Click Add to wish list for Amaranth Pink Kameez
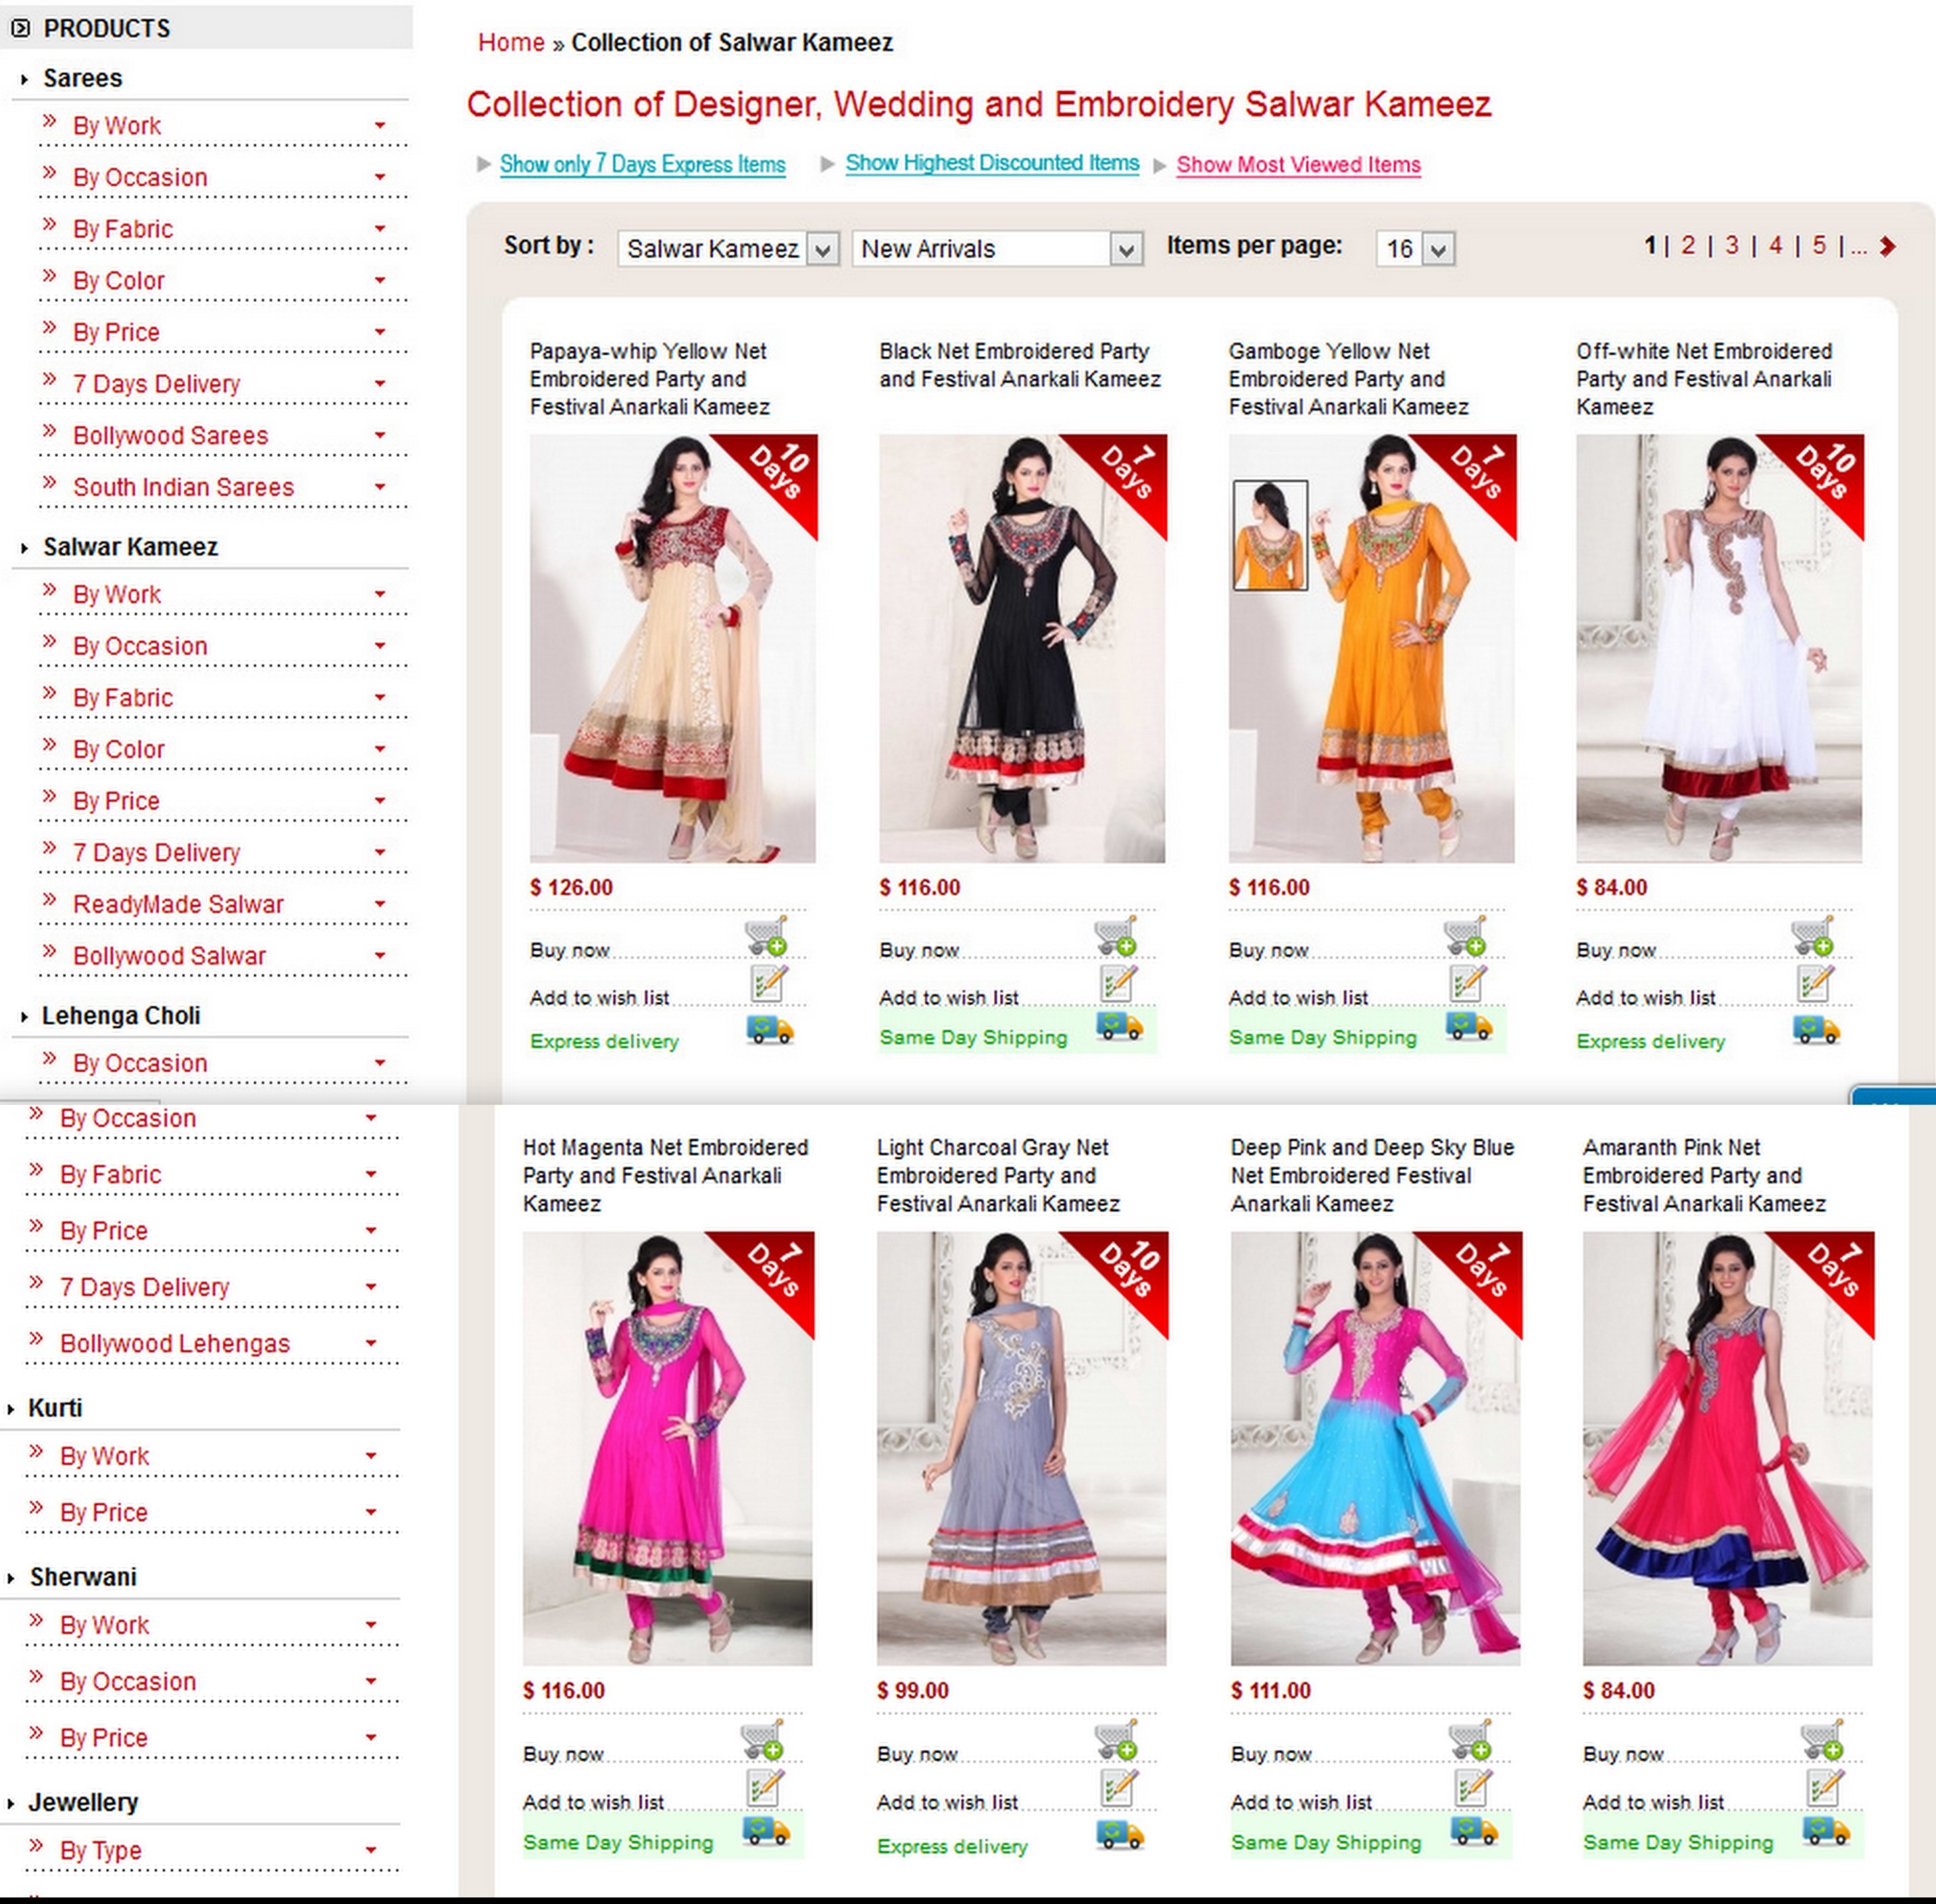 tap(1654, 1802)
